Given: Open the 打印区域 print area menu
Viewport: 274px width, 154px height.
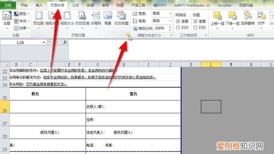Looking at the screenshot, I should [x=82, y=20].
